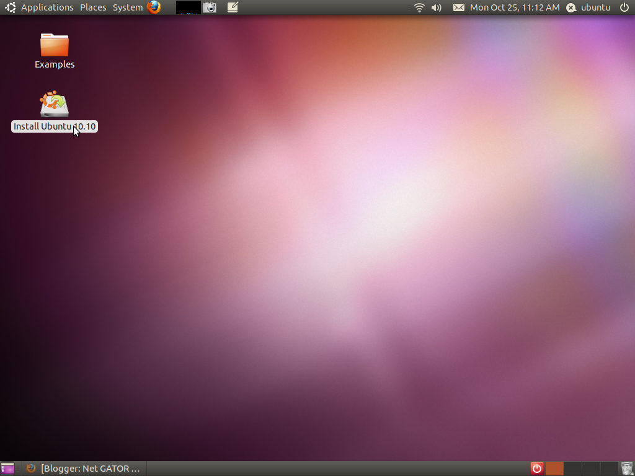The image size is (635, 476).
Task: Open the power session menu at top right
Action: (x=624, y=7)
